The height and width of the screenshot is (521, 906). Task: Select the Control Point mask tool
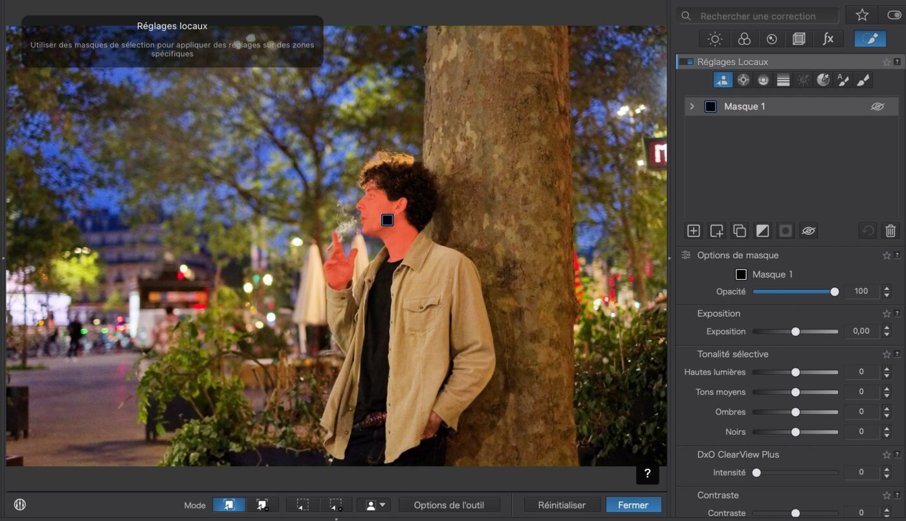coord(743,80)
